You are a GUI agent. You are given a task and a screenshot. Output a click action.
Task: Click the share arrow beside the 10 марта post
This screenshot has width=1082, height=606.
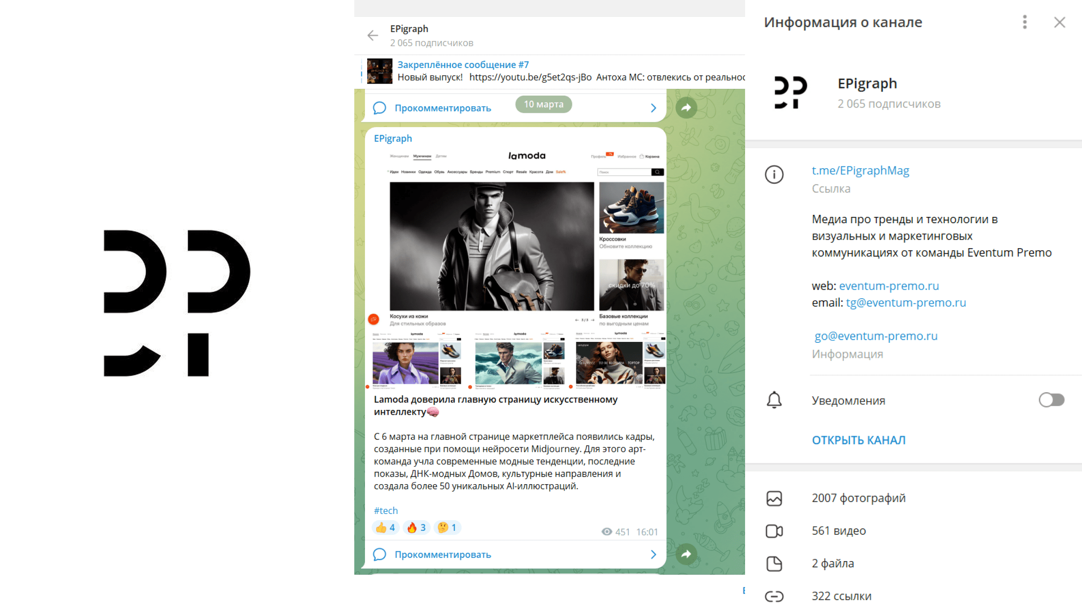coord(686,107)
